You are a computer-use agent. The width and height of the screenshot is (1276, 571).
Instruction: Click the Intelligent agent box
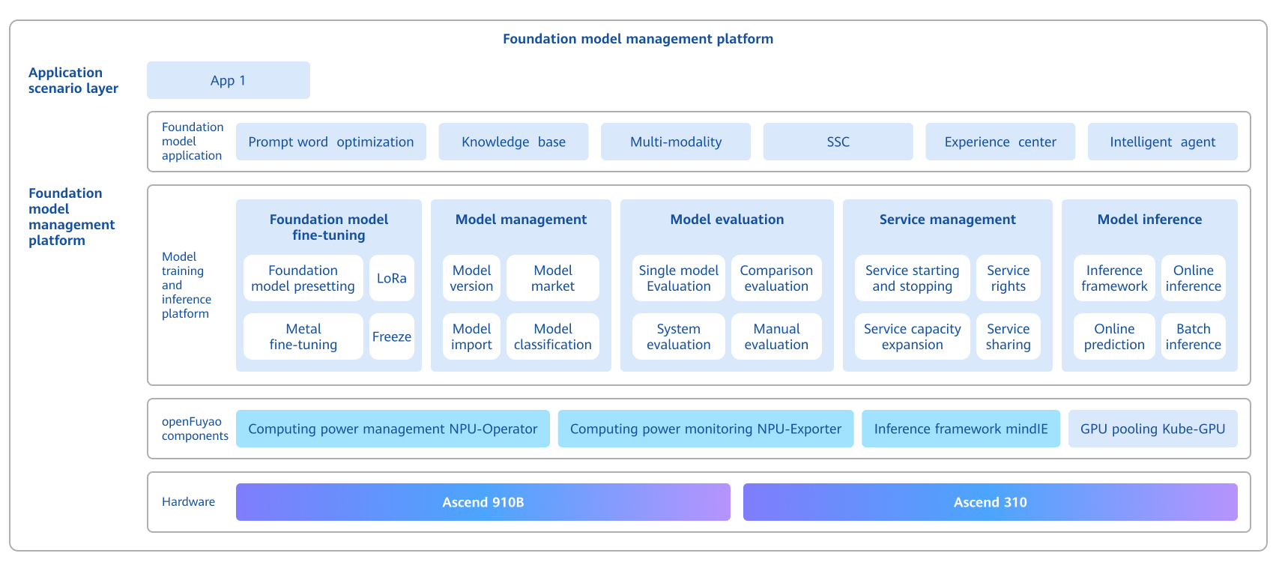[x=1162, y=142]
